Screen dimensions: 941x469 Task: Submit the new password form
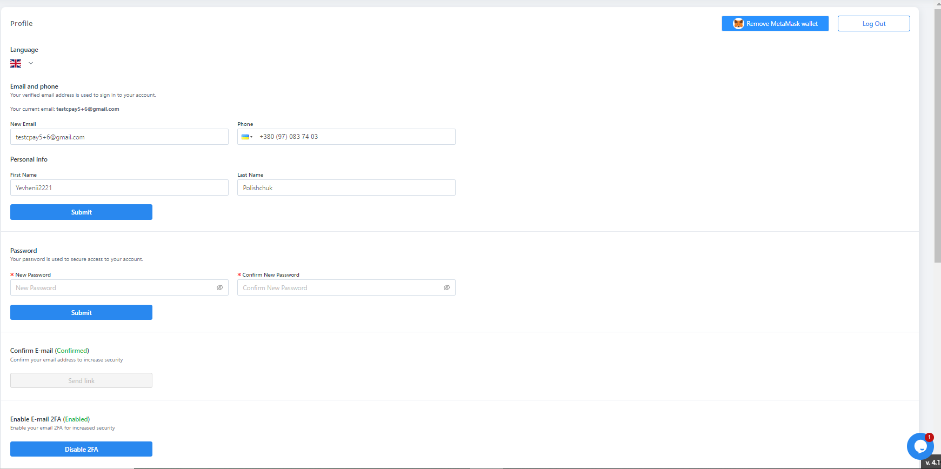point(81,312)
